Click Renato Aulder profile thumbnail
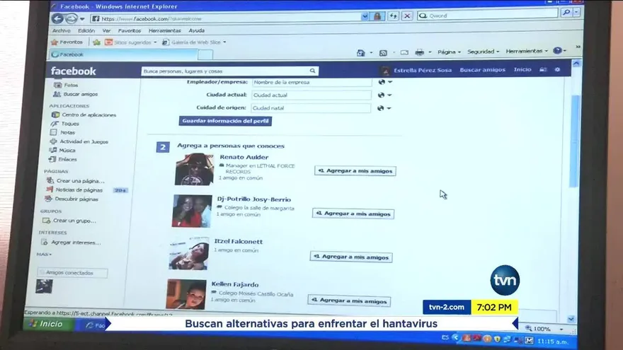 [x=194, y=169]
